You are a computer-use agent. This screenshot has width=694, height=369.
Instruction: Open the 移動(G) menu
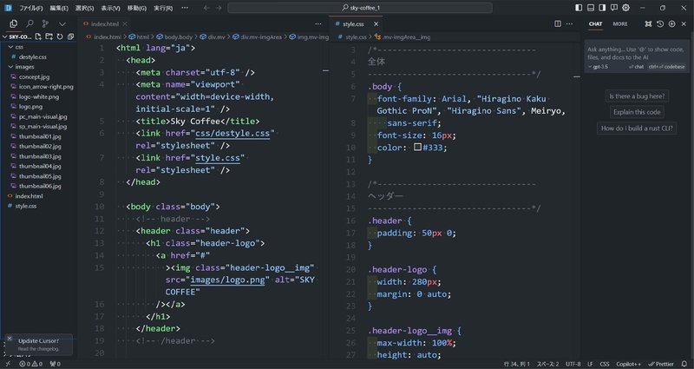pyautogui.click(x=137, y=8)
